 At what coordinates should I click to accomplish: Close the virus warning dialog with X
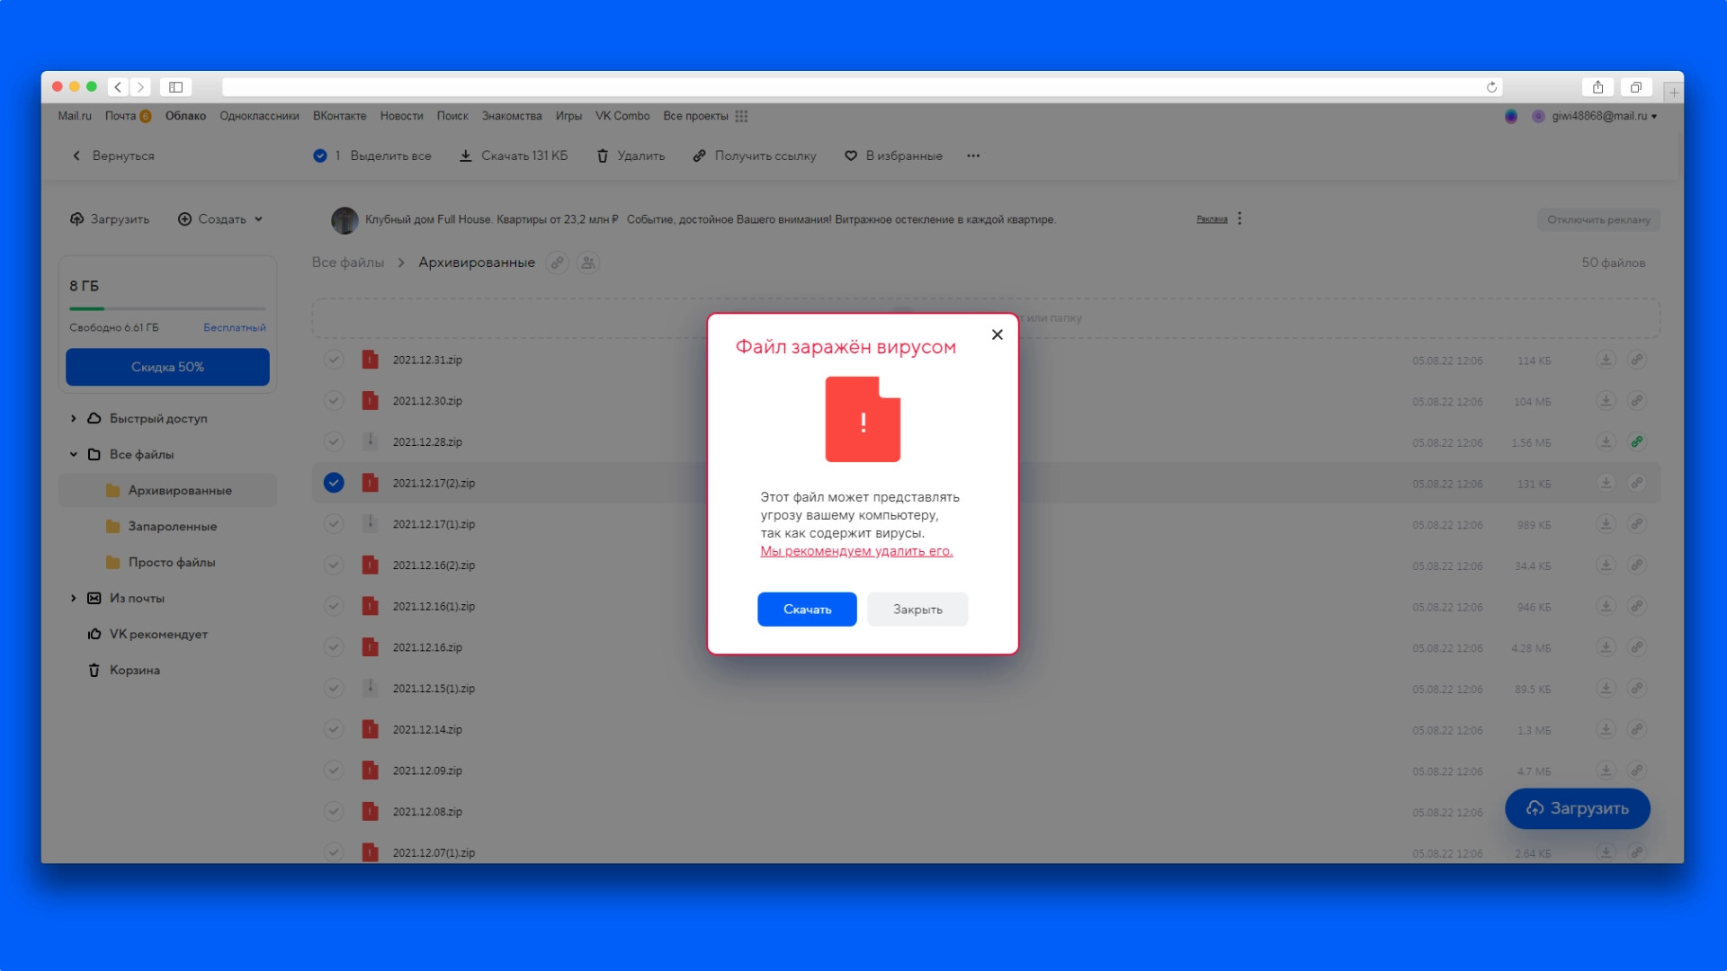tap(997, 334)
